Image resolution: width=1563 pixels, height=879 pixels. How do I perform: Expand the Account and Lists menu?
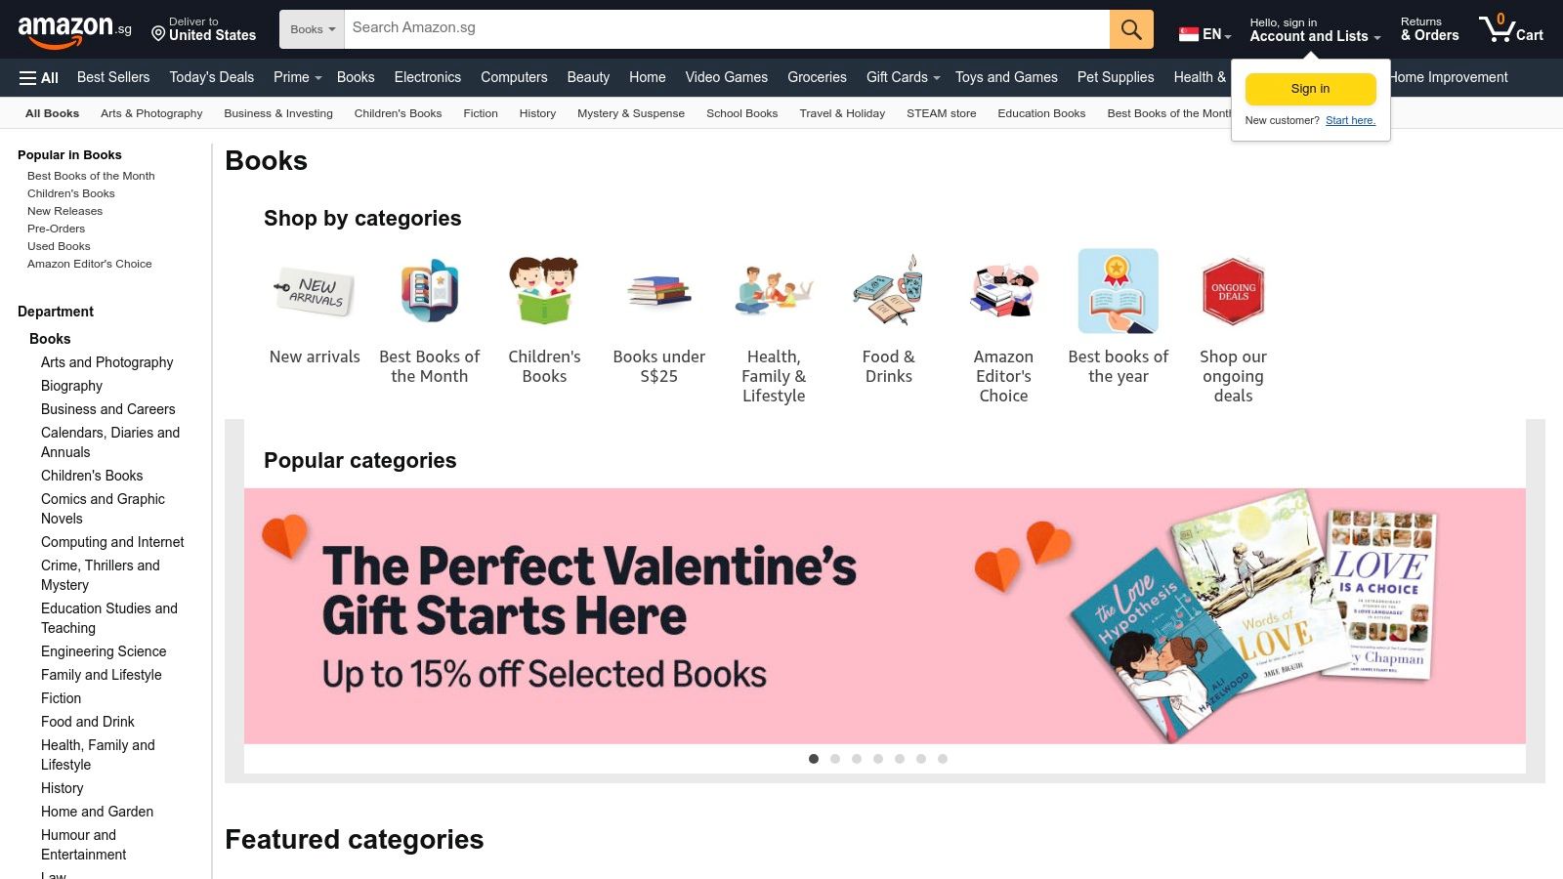(1311, 36)
